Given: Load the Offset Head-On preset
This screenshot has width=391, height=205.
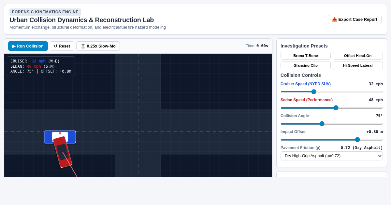Looking at the screenshot, I should click(358, 56).
